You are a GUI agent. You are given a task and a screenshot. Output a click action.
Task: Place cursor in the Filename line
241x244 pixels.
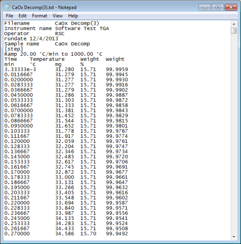(51, 23)
